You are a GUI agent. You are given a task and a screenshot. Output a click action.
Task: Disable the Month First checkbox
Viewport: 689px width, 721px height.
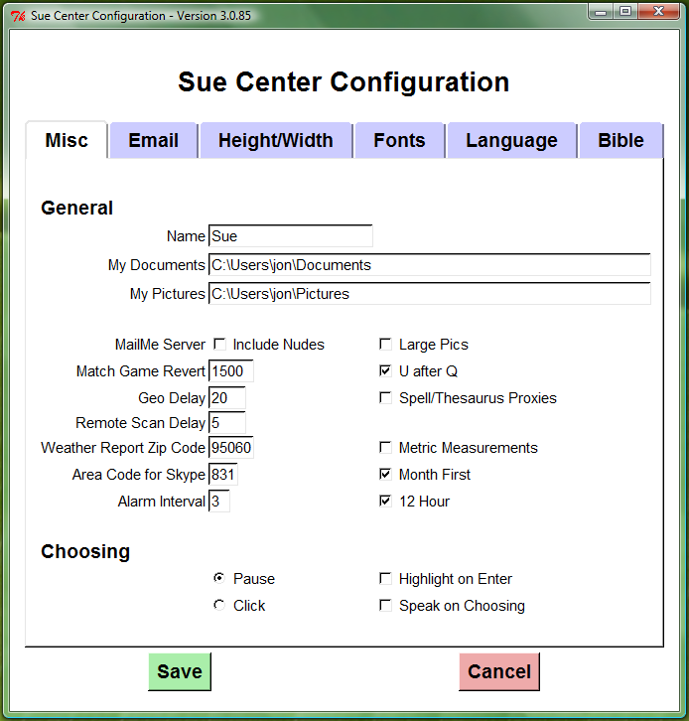click(385, 475)
